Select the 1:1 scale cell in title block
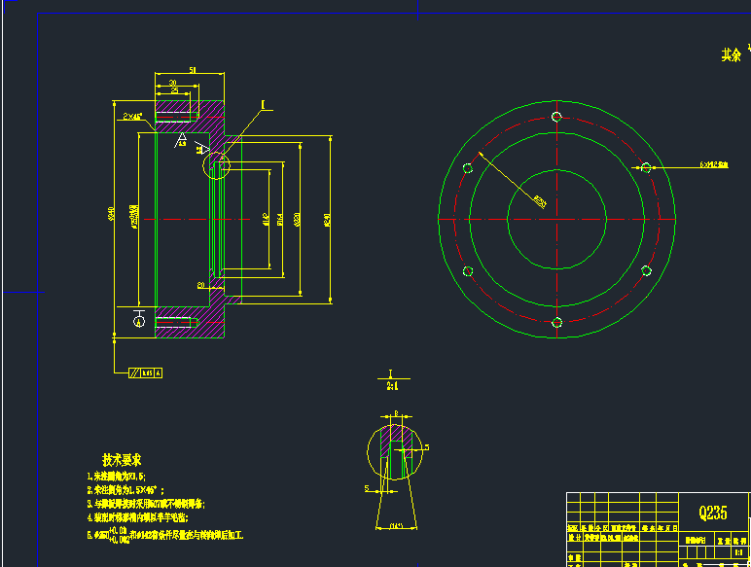The height and width of the screenshot is (567, 751). click(x=738, y=552)
